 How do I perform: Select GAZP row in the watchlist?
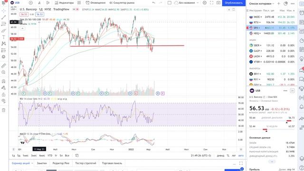click(x=272, y=51)
